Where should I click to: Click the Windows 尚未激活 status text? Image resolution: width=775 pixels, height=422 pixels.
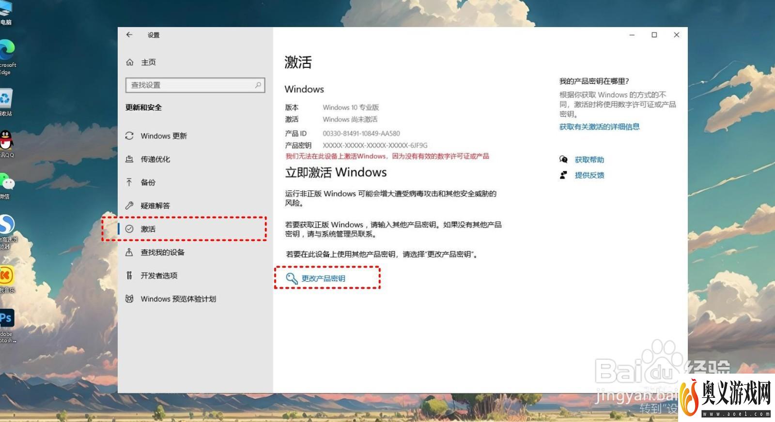(350, 120)
